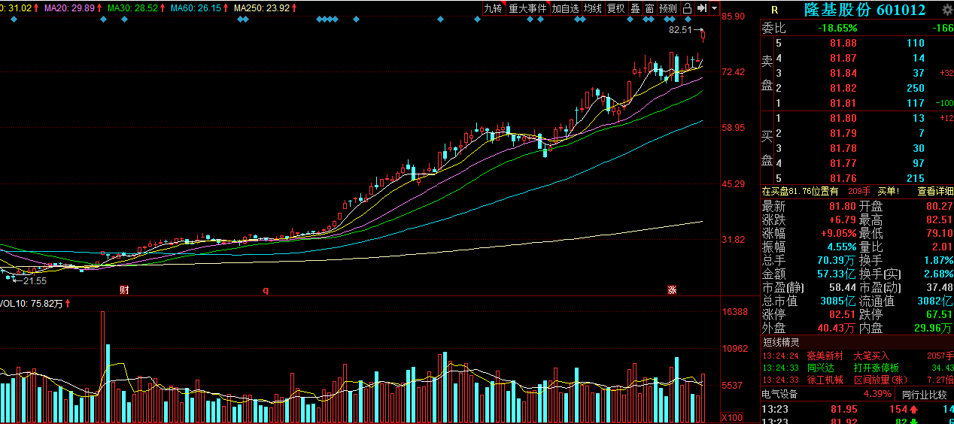Viewport: 954px width, 424px height.
Task: Open 重大事件 major events
Action: click(x=527, y=8)
